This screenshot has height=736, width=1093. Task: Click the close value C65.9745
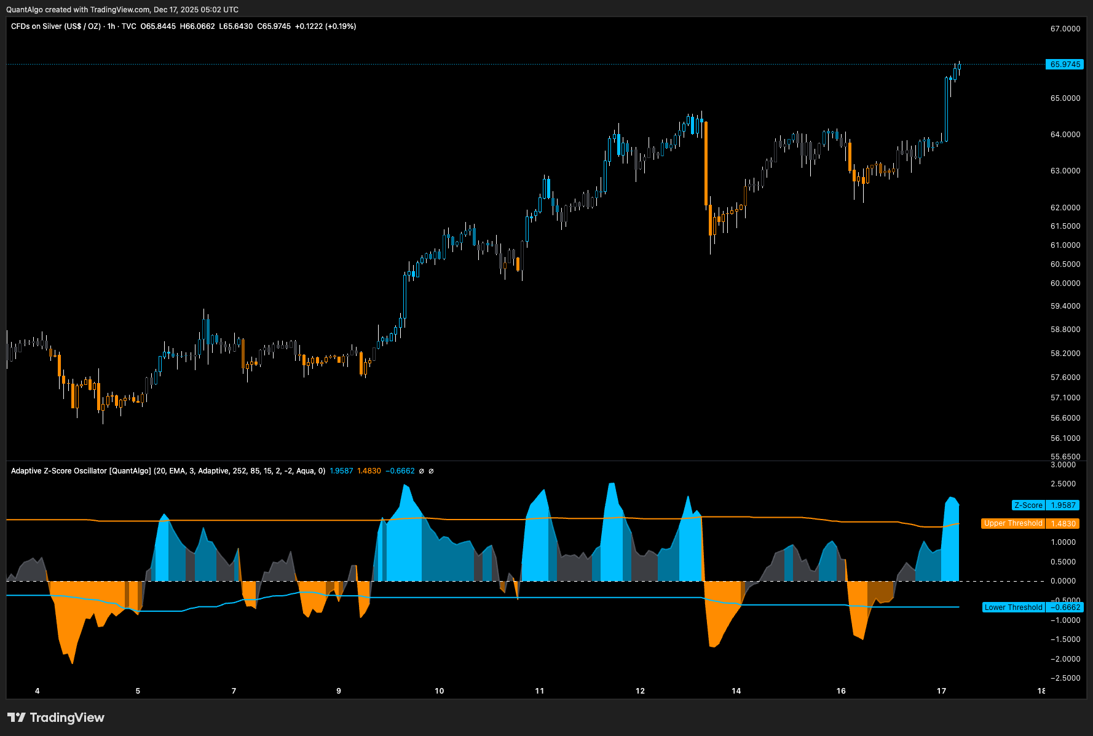(x=274, y=26)
